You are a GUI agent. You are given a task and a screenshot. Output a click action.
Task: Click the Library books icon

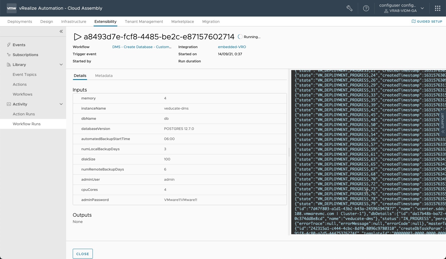point(9,64)
